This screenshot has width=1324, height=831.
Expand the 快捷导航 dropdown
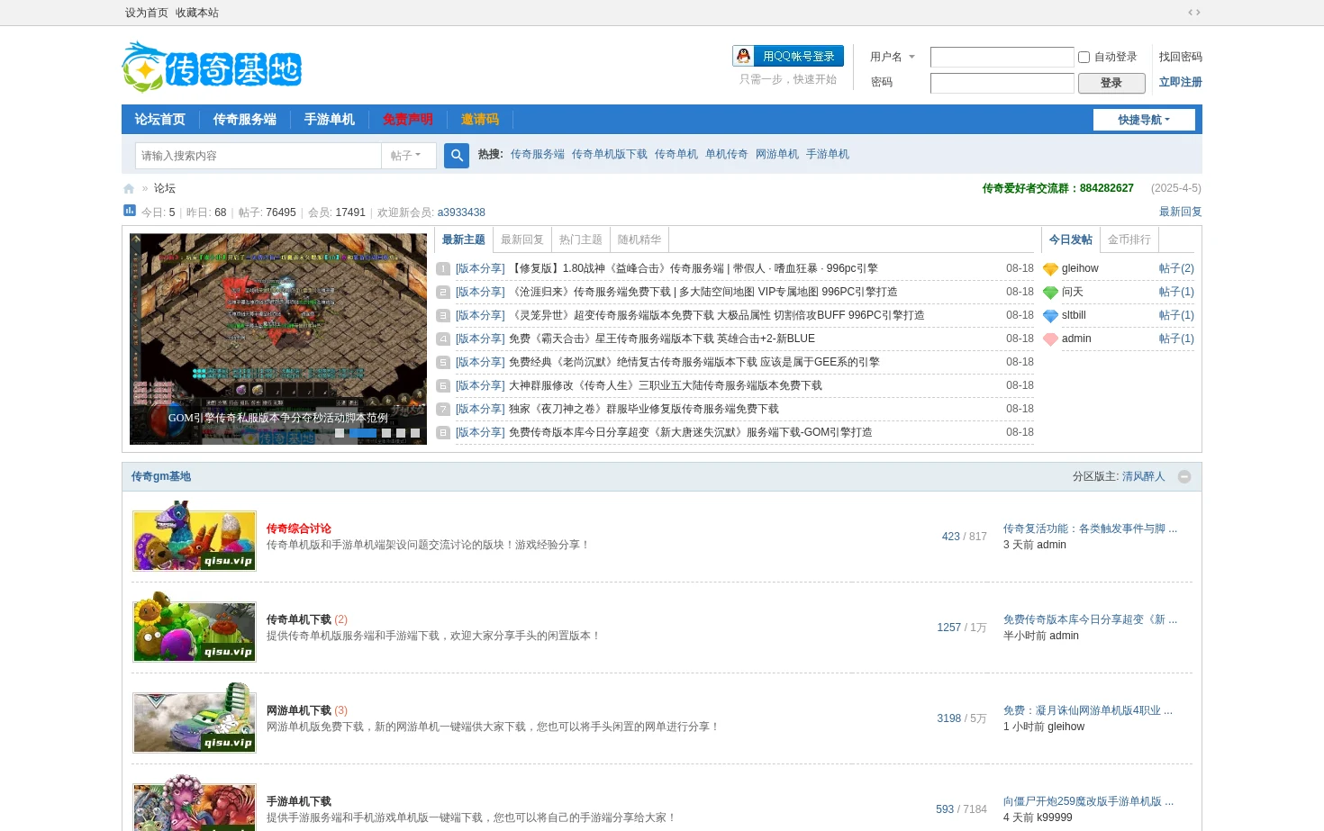click(1144, 120)
